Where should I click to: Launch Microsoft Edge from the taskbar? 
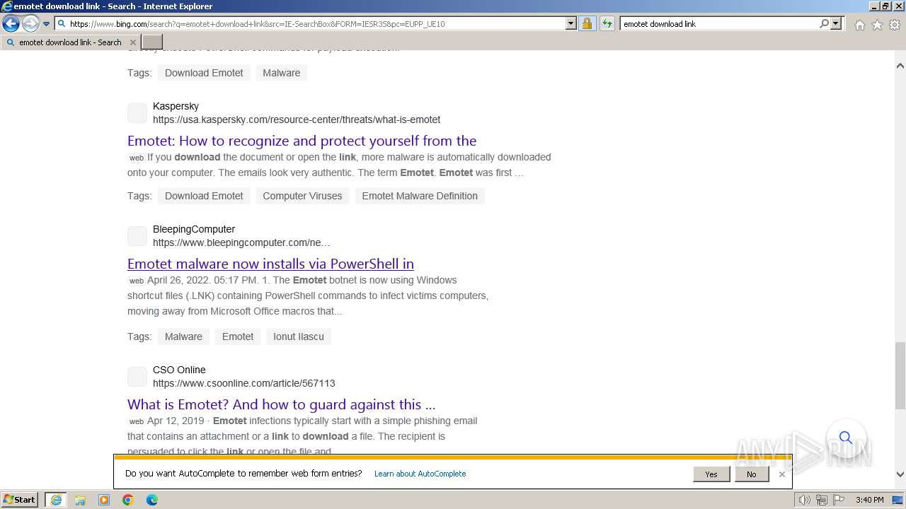152,500
